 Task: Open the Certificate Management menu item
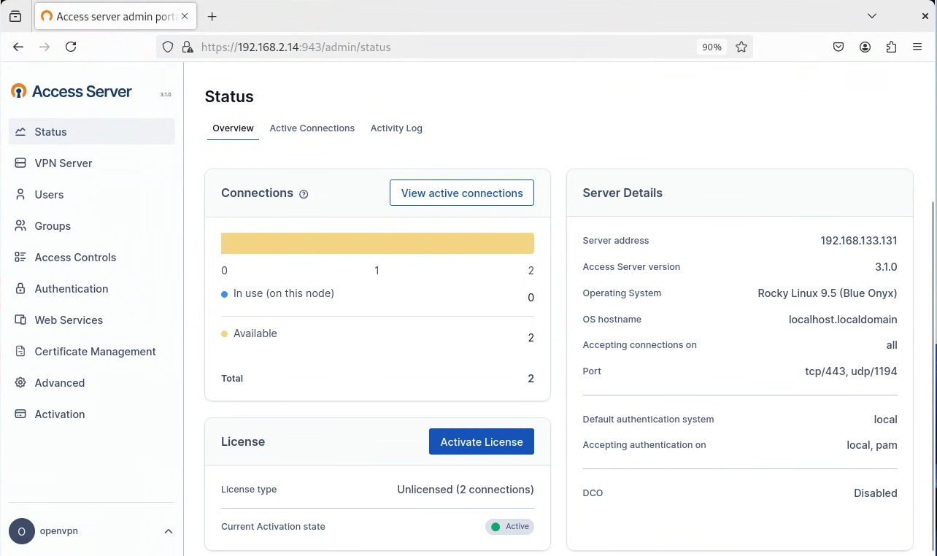pos(92,352)
